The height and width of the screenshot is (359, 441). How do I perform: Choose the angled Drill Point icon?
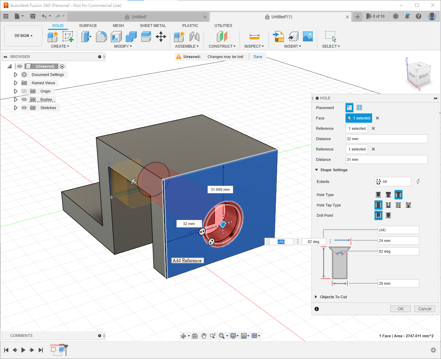point(388,215)
